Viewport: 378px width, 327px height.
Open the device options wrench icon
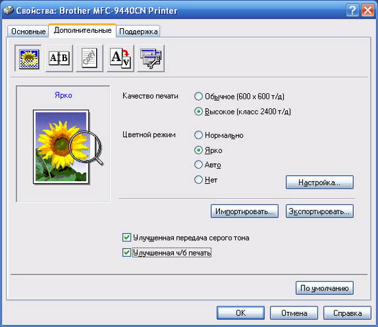151,58
